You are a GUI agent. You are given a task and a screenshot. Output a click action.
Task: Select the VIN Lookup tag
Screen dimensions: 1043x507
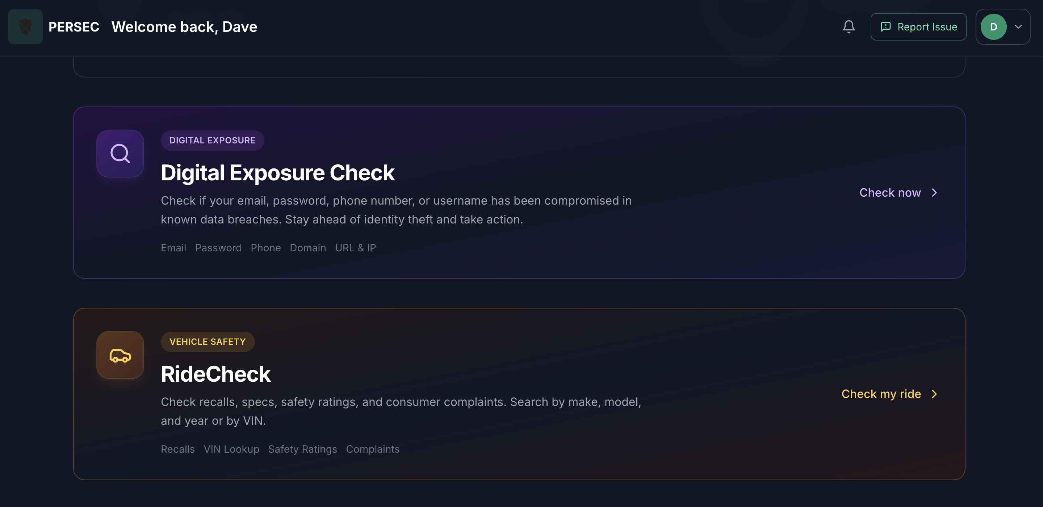(231, 449)
